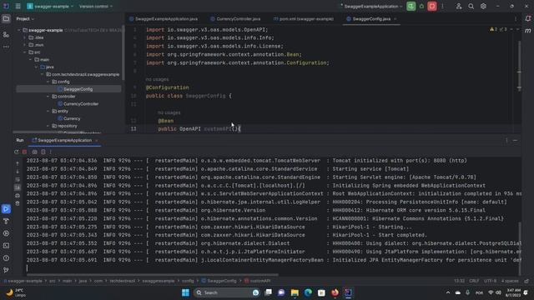This screenshot has width=534, height=300.
Task: Collapse the config package
Action: tap(48, 82)
